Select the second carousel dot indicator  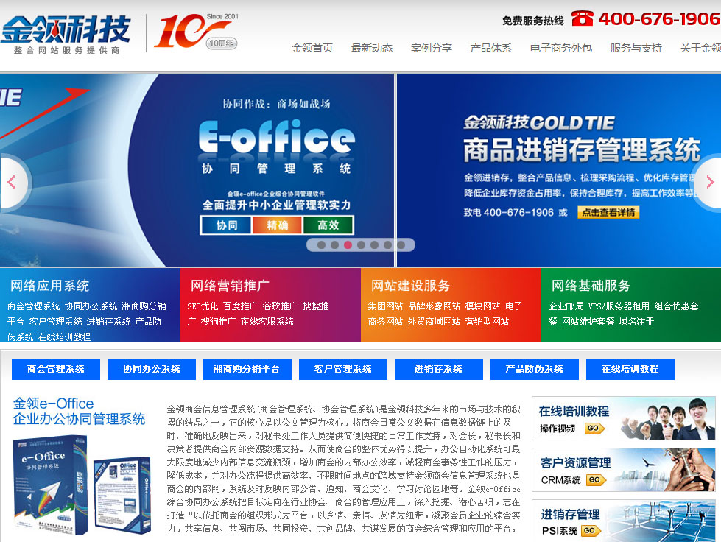(335, 245)
